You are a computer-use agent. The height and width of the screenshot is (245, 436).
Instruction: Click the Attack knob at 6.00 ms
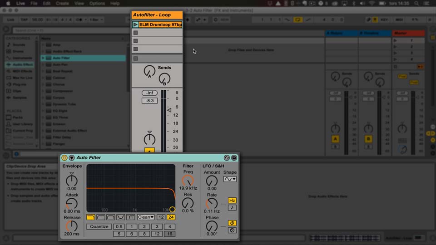tap(72, 204)
